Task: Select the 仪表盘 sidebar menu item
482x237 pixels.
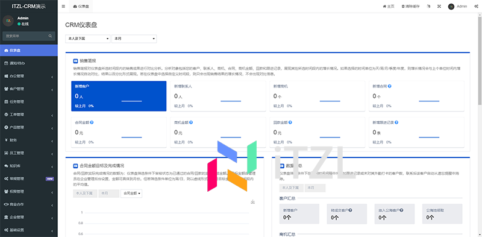Action: [x=29, y=51]
